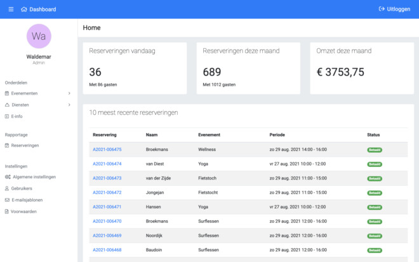This screenshot has width=419, height=262.
Task: Open the Voorwaarden settings page
Action: pyautogui.click(x=24, y=211)
